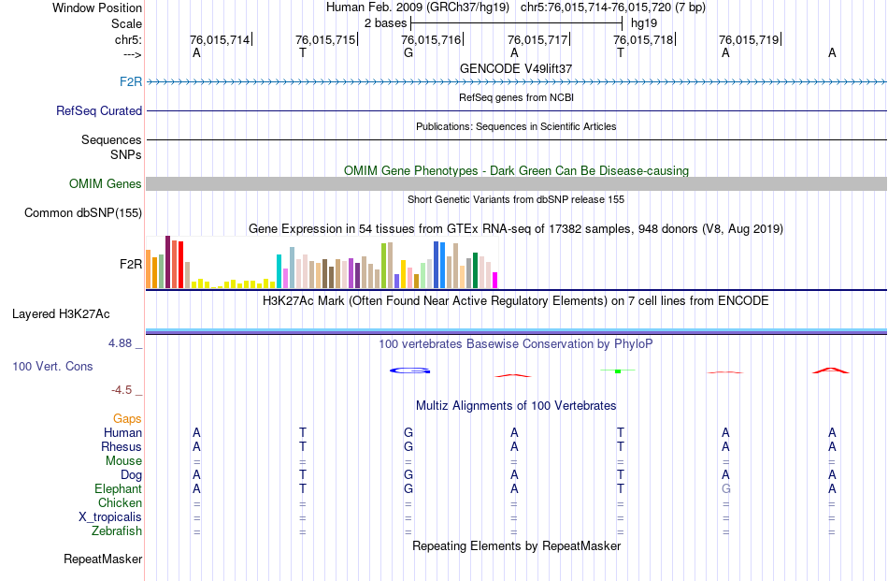The width and height of the screenshot is (888, 581).
Task: Click the '2 bases' scale bar
Action: pos(516,23)
